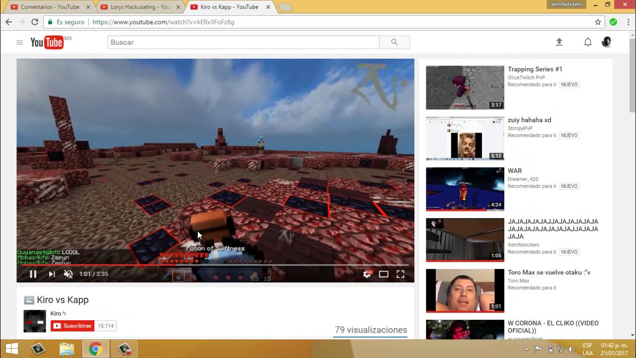Open the 'zuiy hahaha xd' video thumbnail
This screenshot has height=358, width=636.
pyautogui.click(x=465, y=138)
